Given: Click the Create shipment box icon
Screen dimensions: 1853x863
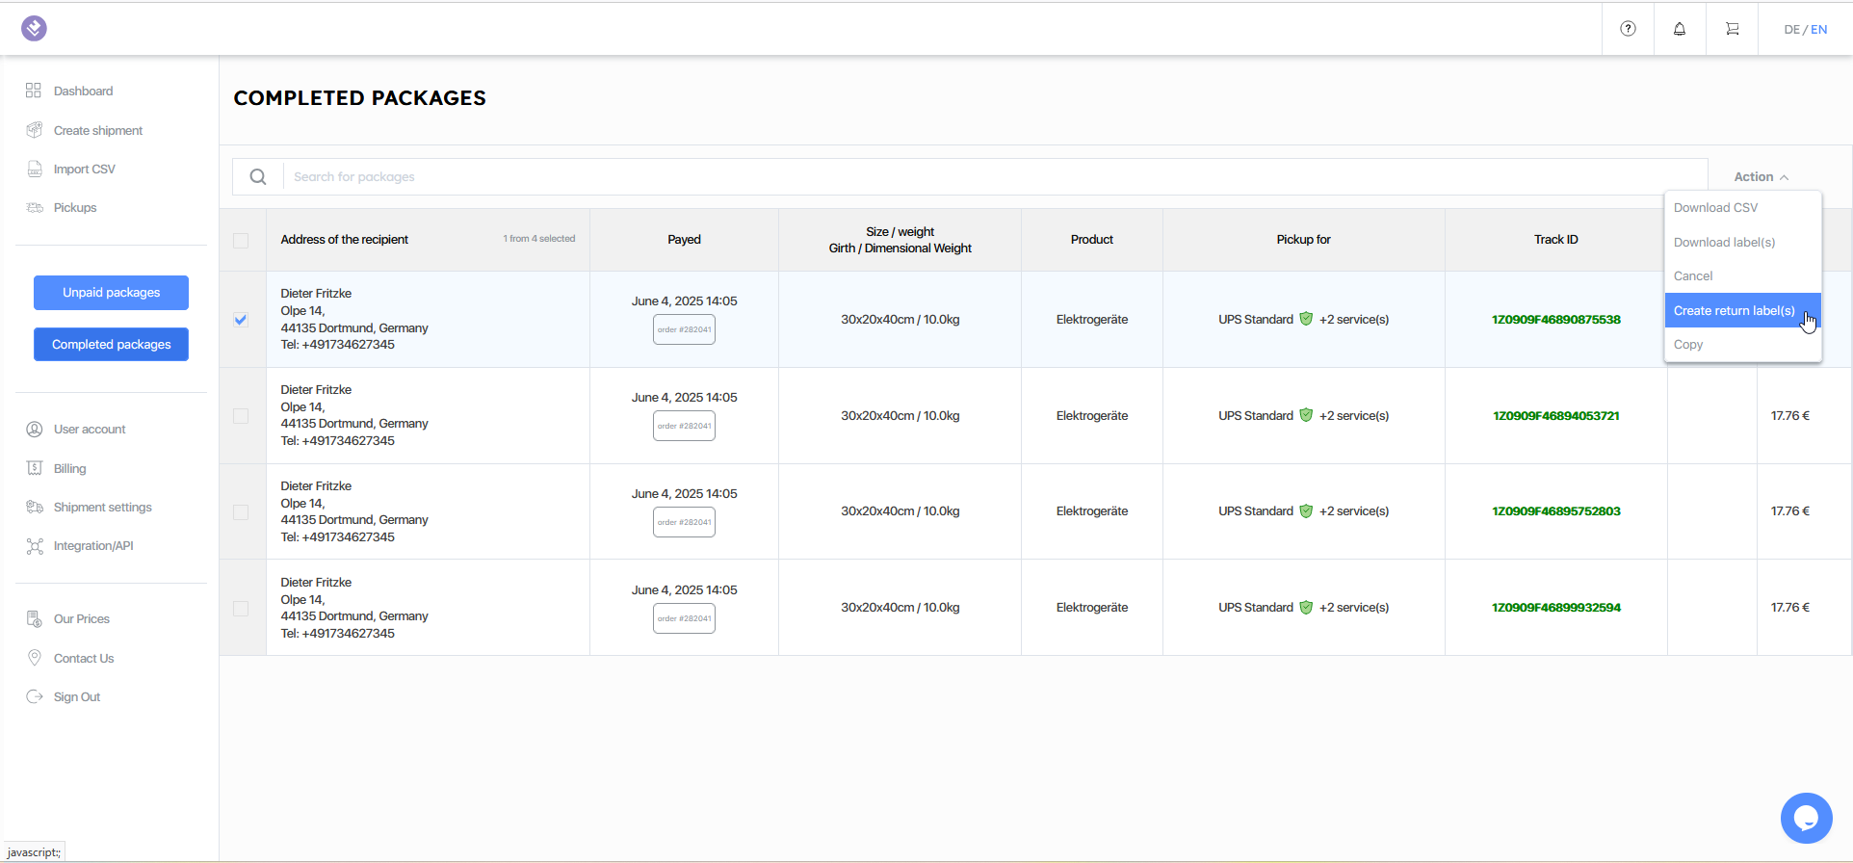Looking at the screenshot, I should pyautogui.click(x=35, y=130).
